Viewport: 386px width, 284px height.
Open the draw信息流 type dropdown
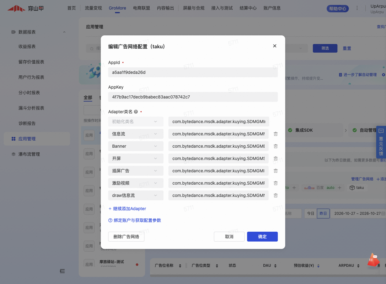tap(136, 195)
